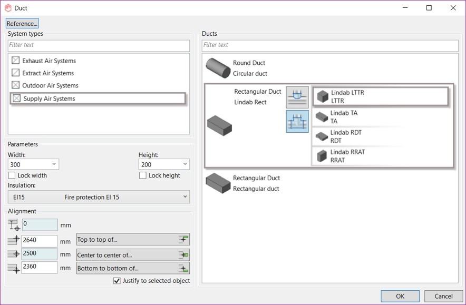Select Exhaust Air Systems in system types

(49, 61)
